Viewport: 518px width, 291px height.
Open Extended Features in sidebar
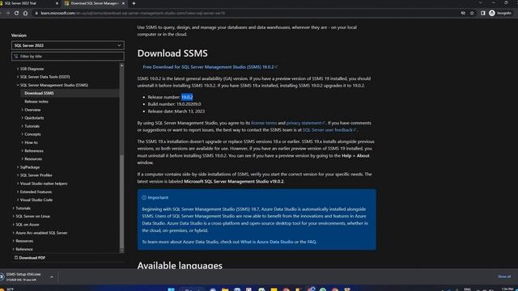(36, 192)
